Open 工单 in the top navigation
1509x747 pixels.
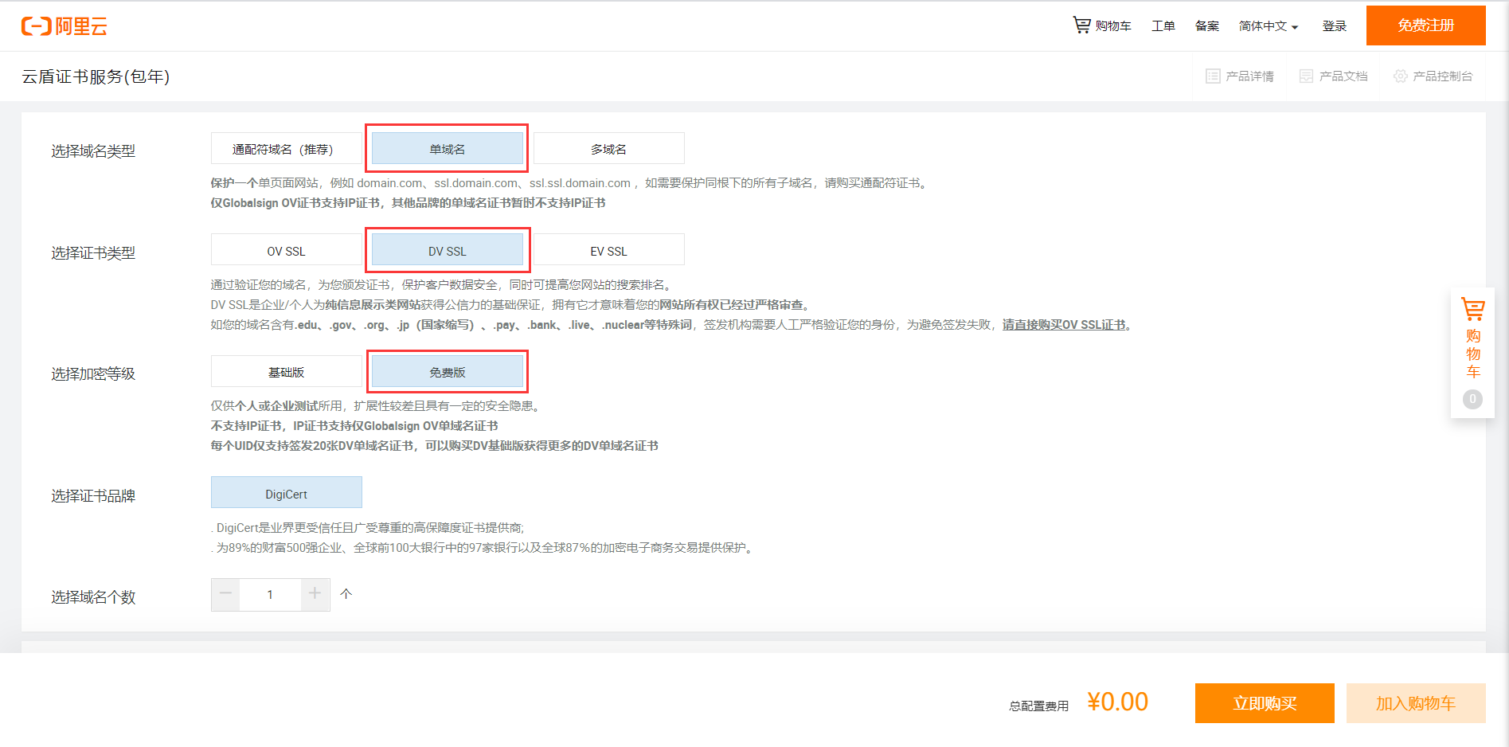coord(1163,26)
